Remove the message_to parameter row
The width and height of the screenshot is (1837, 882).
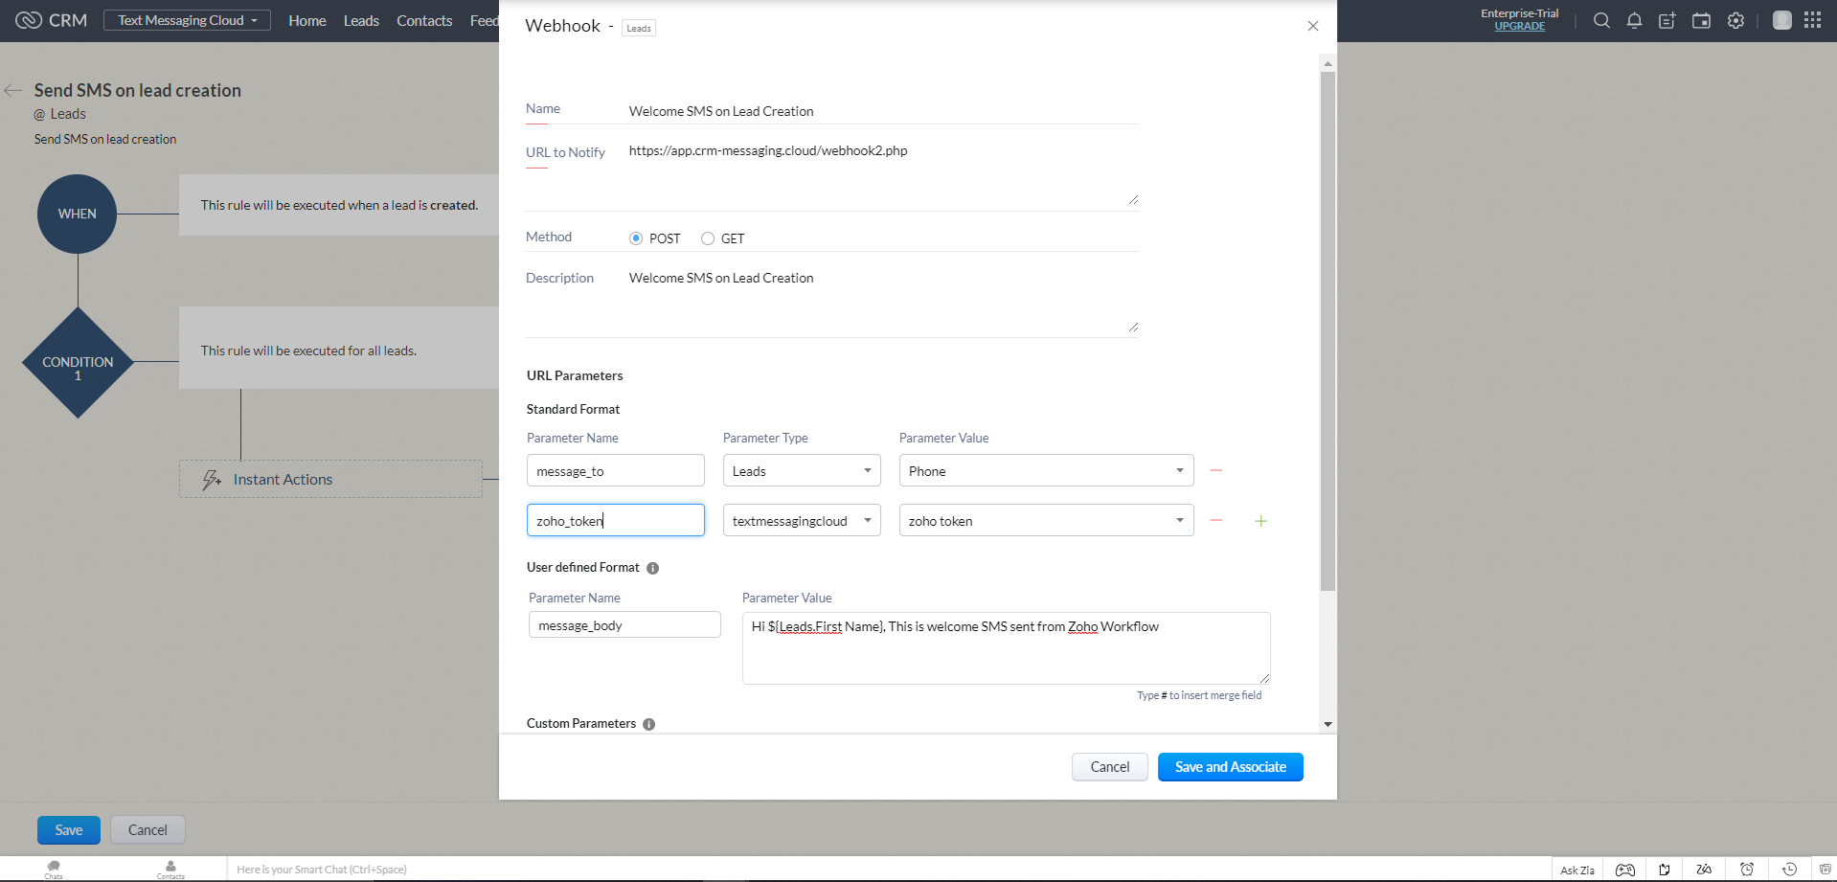(x=1216, y=470)
